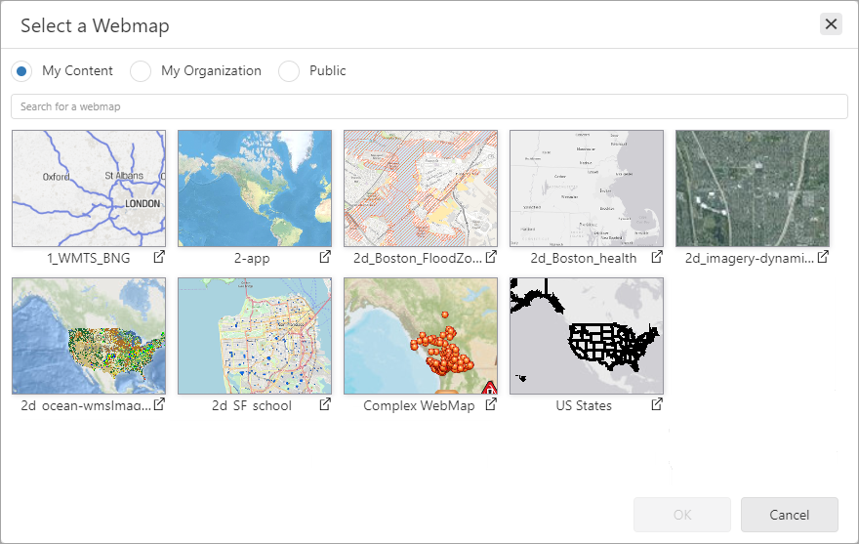Open Complex WebMap external link icon

pos(491,404)
